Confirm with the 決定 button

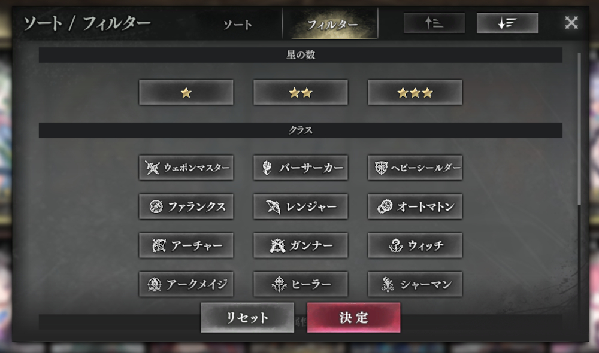(x=354, y=318)
